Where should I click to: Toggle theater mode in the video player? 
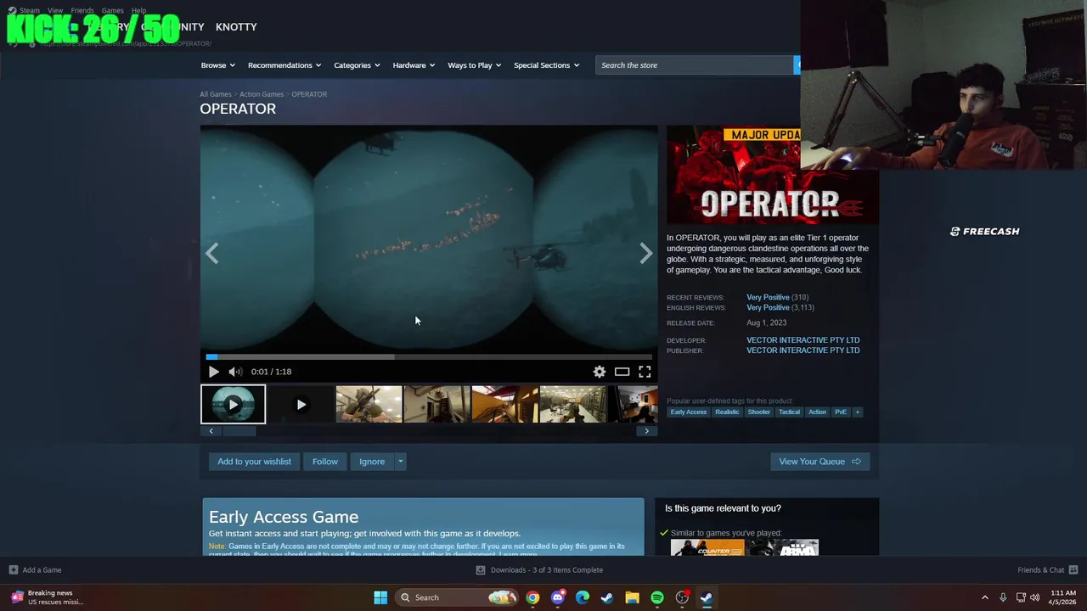pyautogui.click(x=622, y=372)
